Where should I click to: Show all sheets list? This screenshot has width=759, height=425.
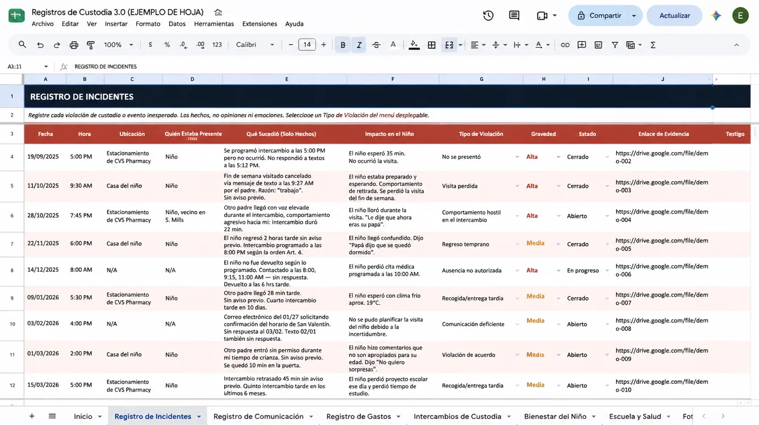[x=53, y=416]
